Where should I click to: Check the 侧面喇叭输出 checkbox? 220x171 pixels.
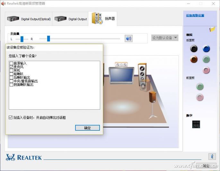click(11, 85)
